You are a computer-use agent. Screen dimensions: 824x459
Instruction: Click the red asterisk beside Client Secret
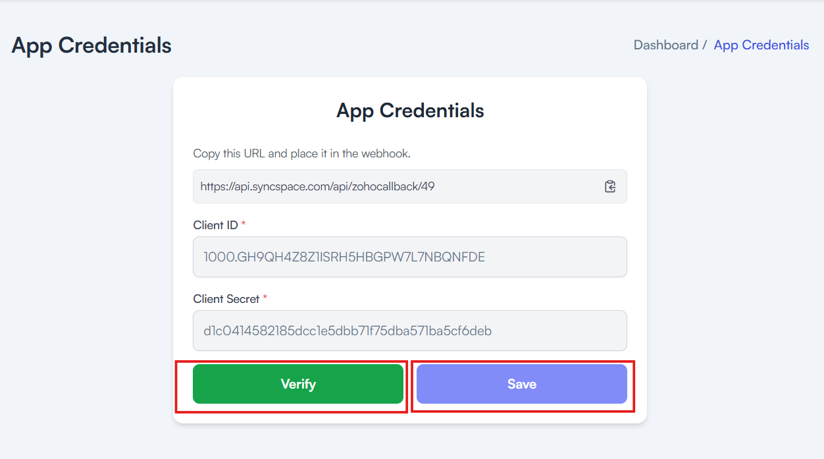coord(265,298)
